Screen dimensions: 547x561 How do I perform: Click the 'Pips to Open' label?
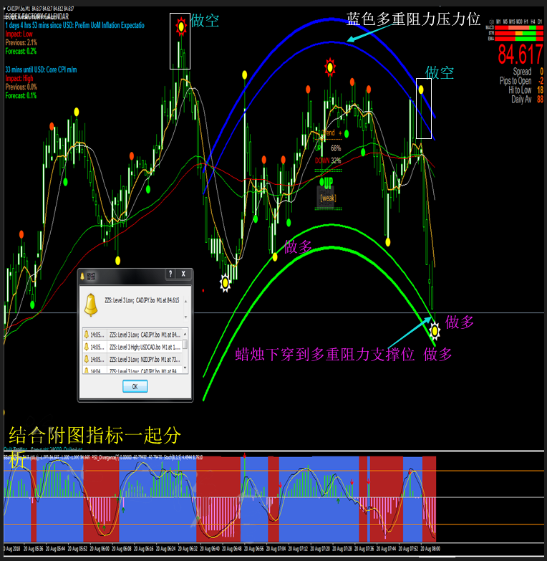pyautogui.click(x=515, y=81)
